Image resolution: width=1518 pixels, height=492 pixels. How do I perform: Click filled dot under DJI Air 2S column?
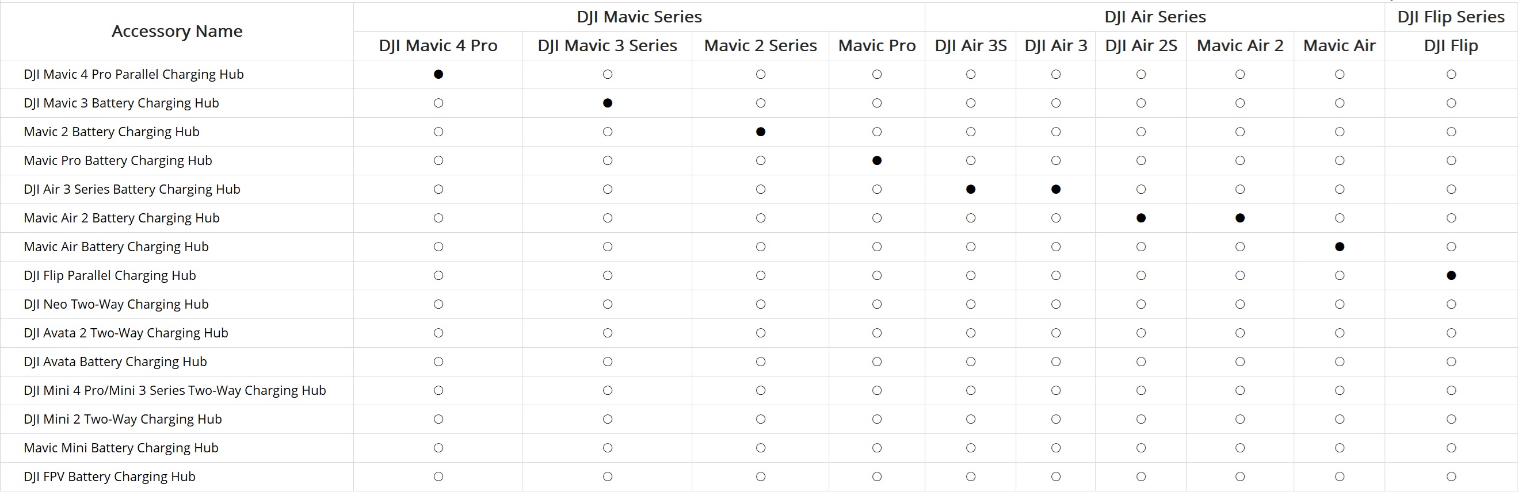point(1141,218)
